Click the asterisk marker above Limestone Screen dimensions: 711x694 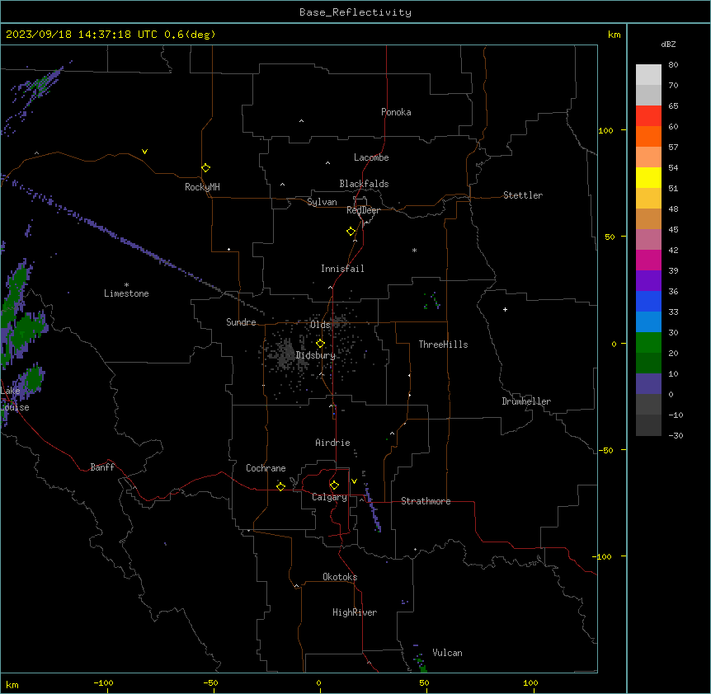pyautogui.click(x=126, y=284)
